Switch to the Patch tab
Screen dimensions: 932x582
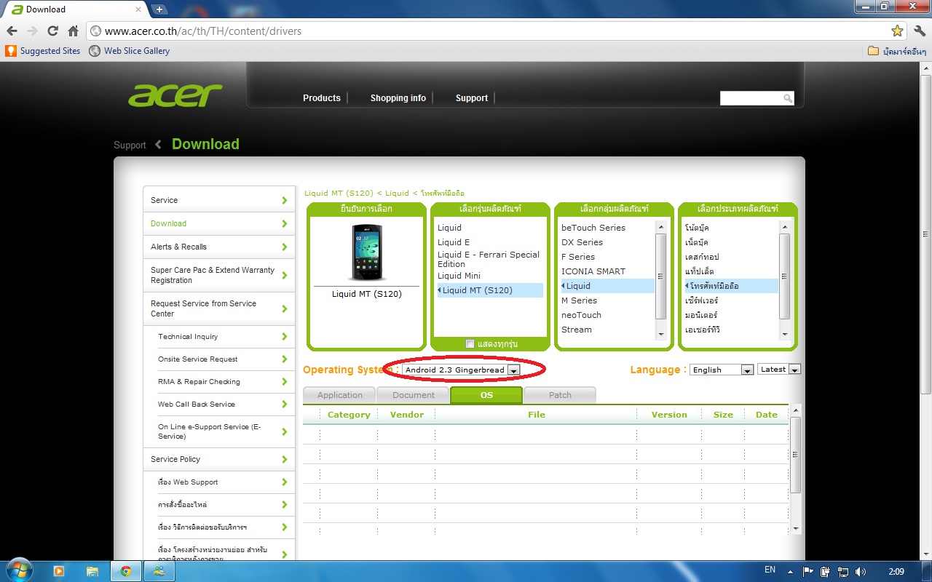[560, 395]
